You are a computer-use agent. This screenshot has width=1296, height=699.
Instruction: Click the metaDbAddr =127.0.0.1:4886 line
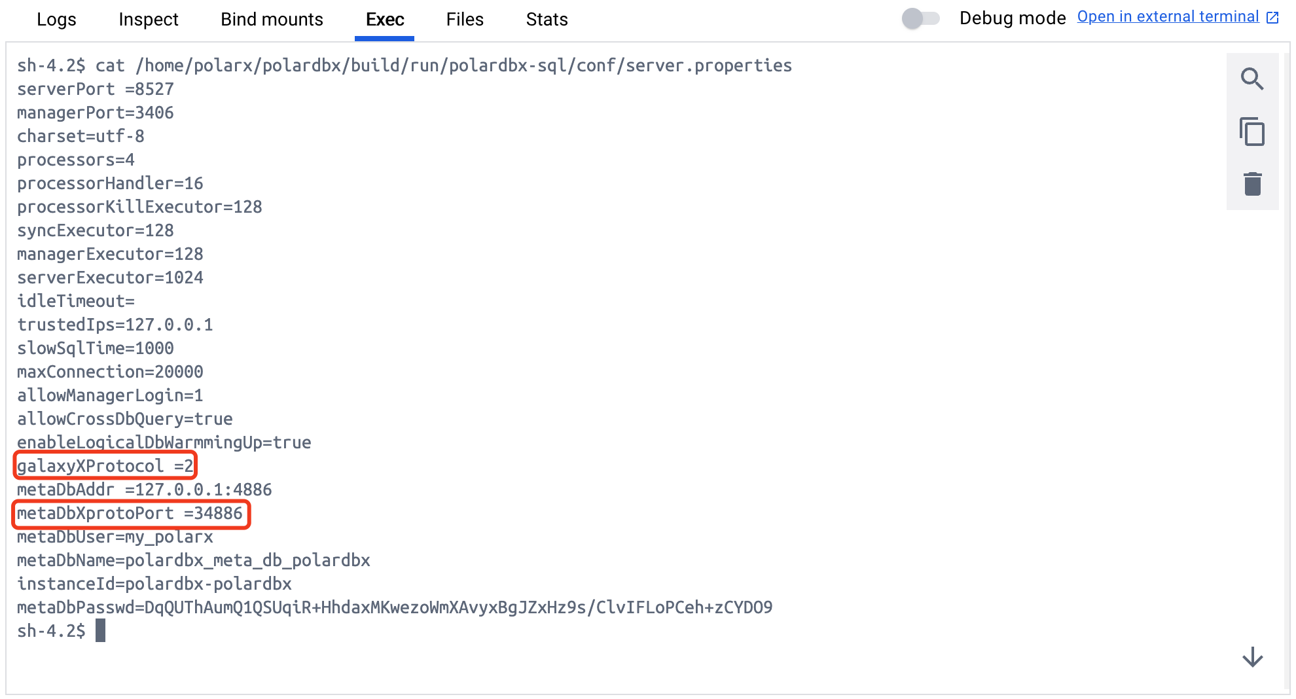(144, 490)
